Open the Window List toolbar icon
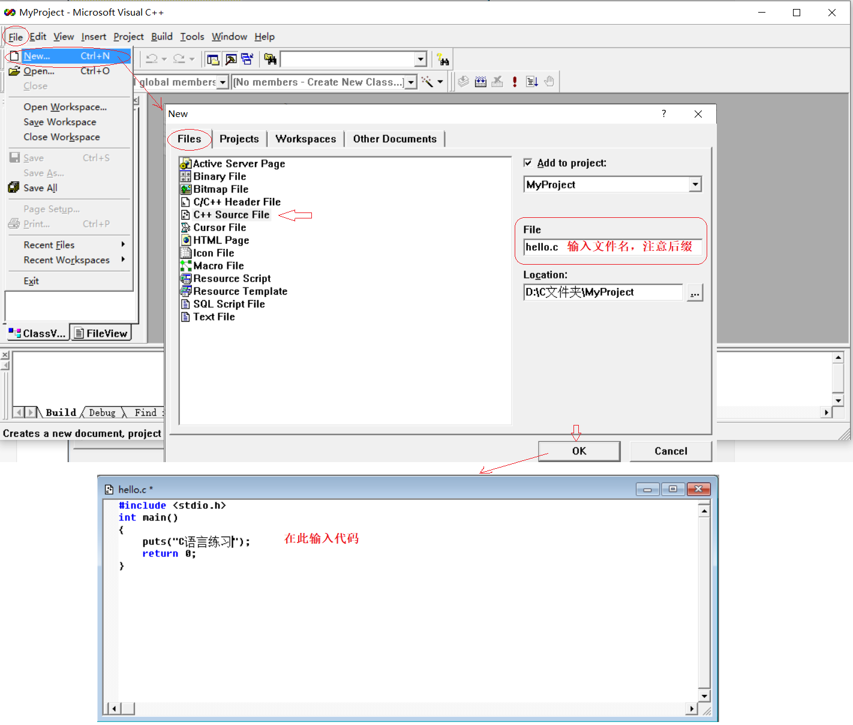This screenshot has width=853, height=725. coord(247,59)
